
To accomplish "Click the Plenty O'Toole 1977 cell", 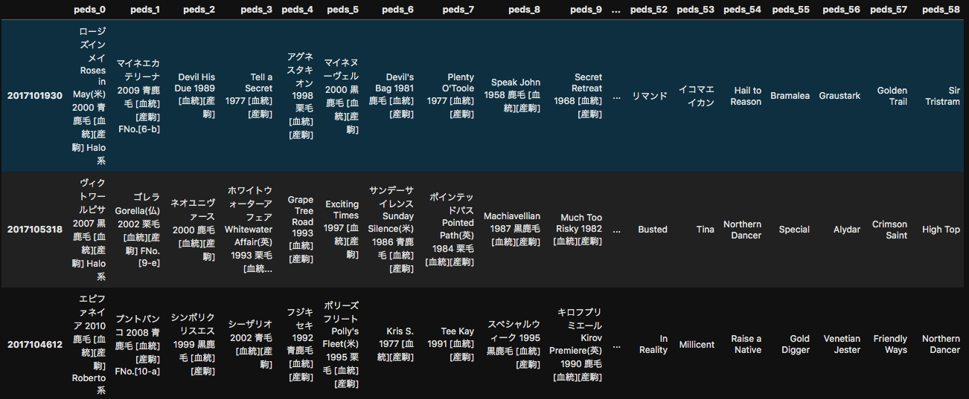I will [450, 96].
